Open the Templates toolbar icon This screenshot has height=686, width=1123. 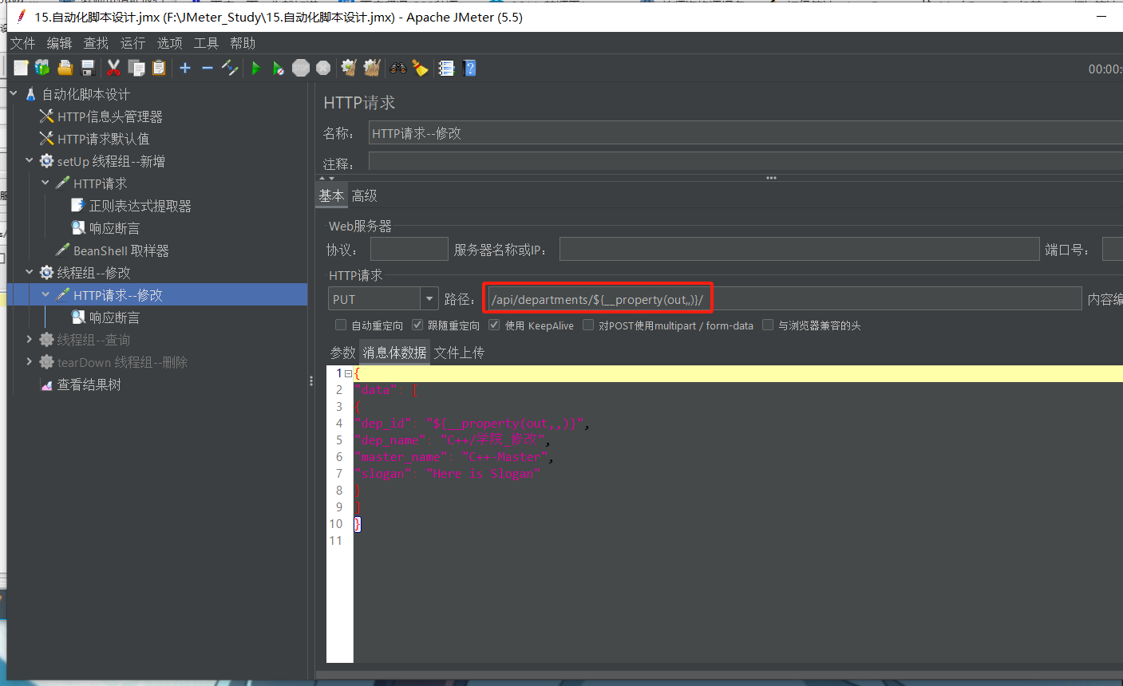42,68
